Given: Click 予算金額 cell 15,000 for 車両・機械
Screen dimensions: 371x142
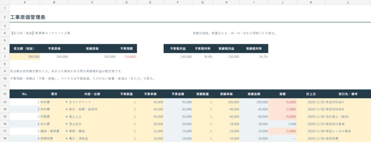Looking at the screenshot, I should 178,131.
